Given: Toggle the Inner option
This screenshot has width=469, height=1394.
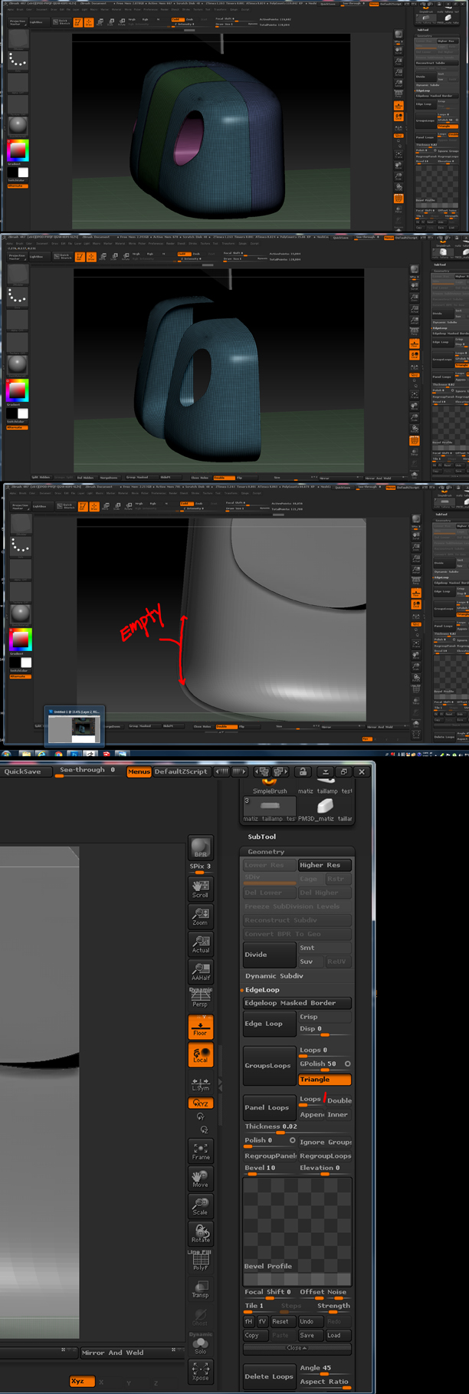Looking at the screenshot, I should click(339, 1114).
